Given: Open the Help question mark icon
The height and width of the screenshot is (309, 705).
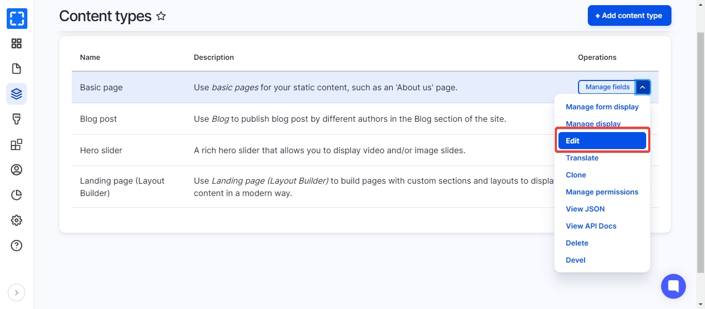Looking at the screenshot, I should tap(17, 246).
